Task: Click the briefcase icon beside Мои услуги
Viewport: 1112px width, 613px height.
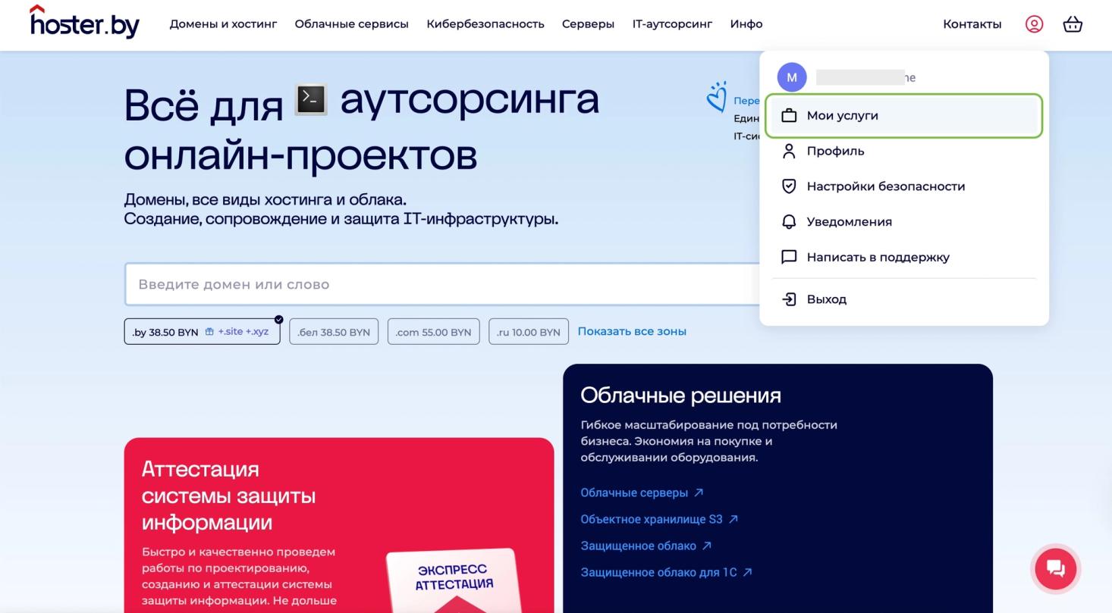Action: click(789, 116)
